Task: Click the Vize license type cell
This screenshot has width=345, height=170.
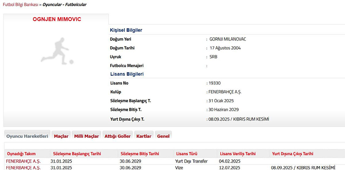Action: point(179,168)
